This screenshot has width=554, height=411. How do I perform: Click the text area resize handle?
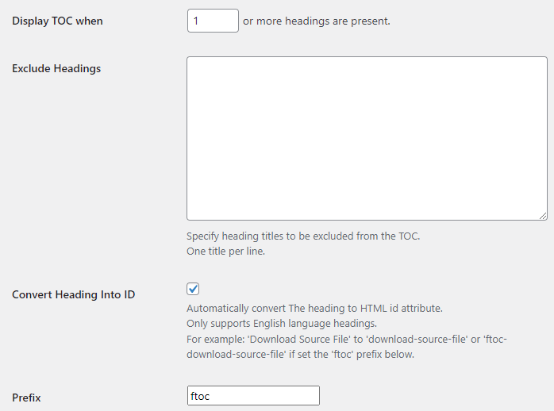point(543,215)
